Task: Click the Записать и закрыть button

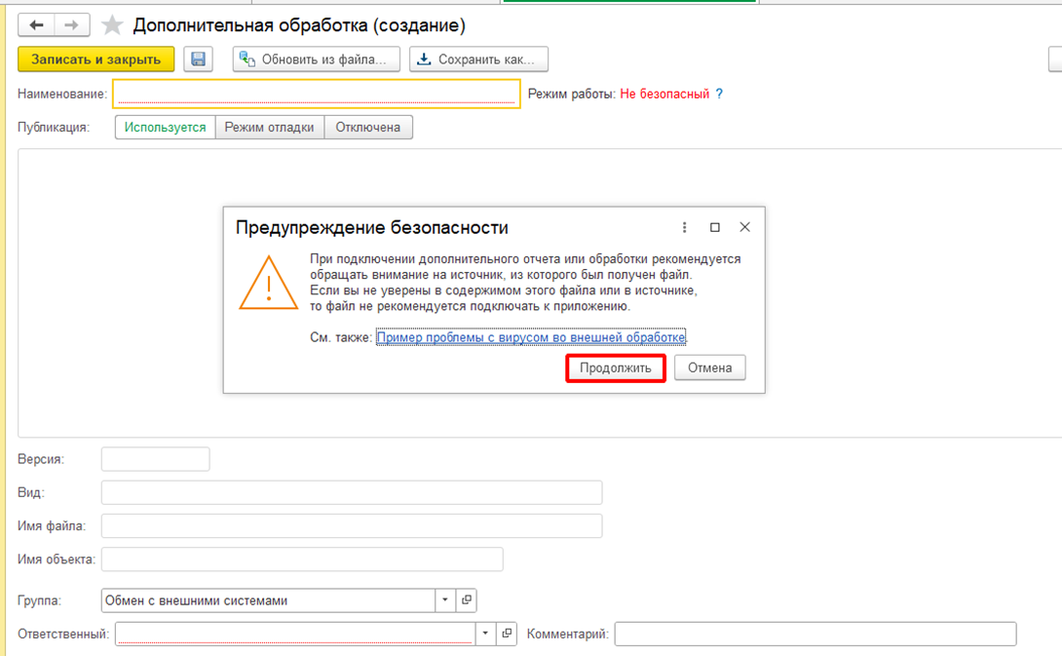Action: pyautogui.click(x=96, y=59)
